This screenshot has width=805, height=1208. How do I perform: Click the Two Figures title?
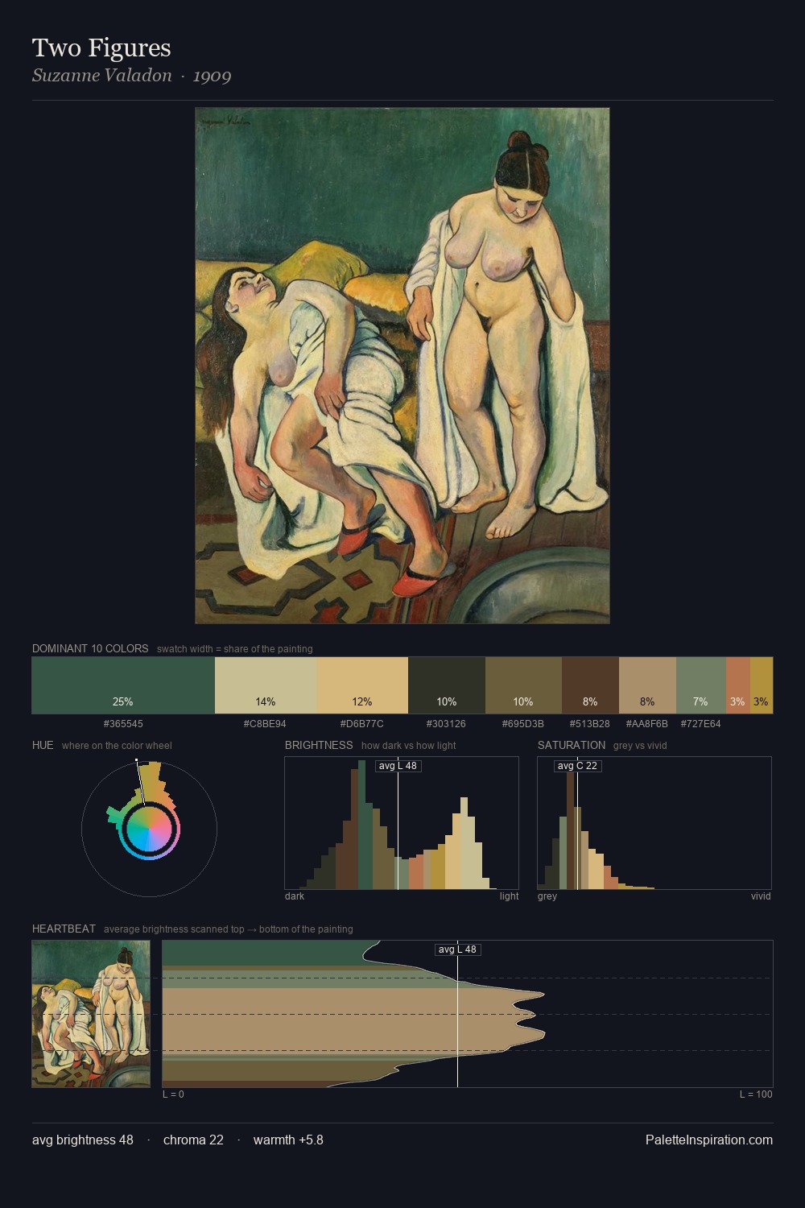[101, 48]
